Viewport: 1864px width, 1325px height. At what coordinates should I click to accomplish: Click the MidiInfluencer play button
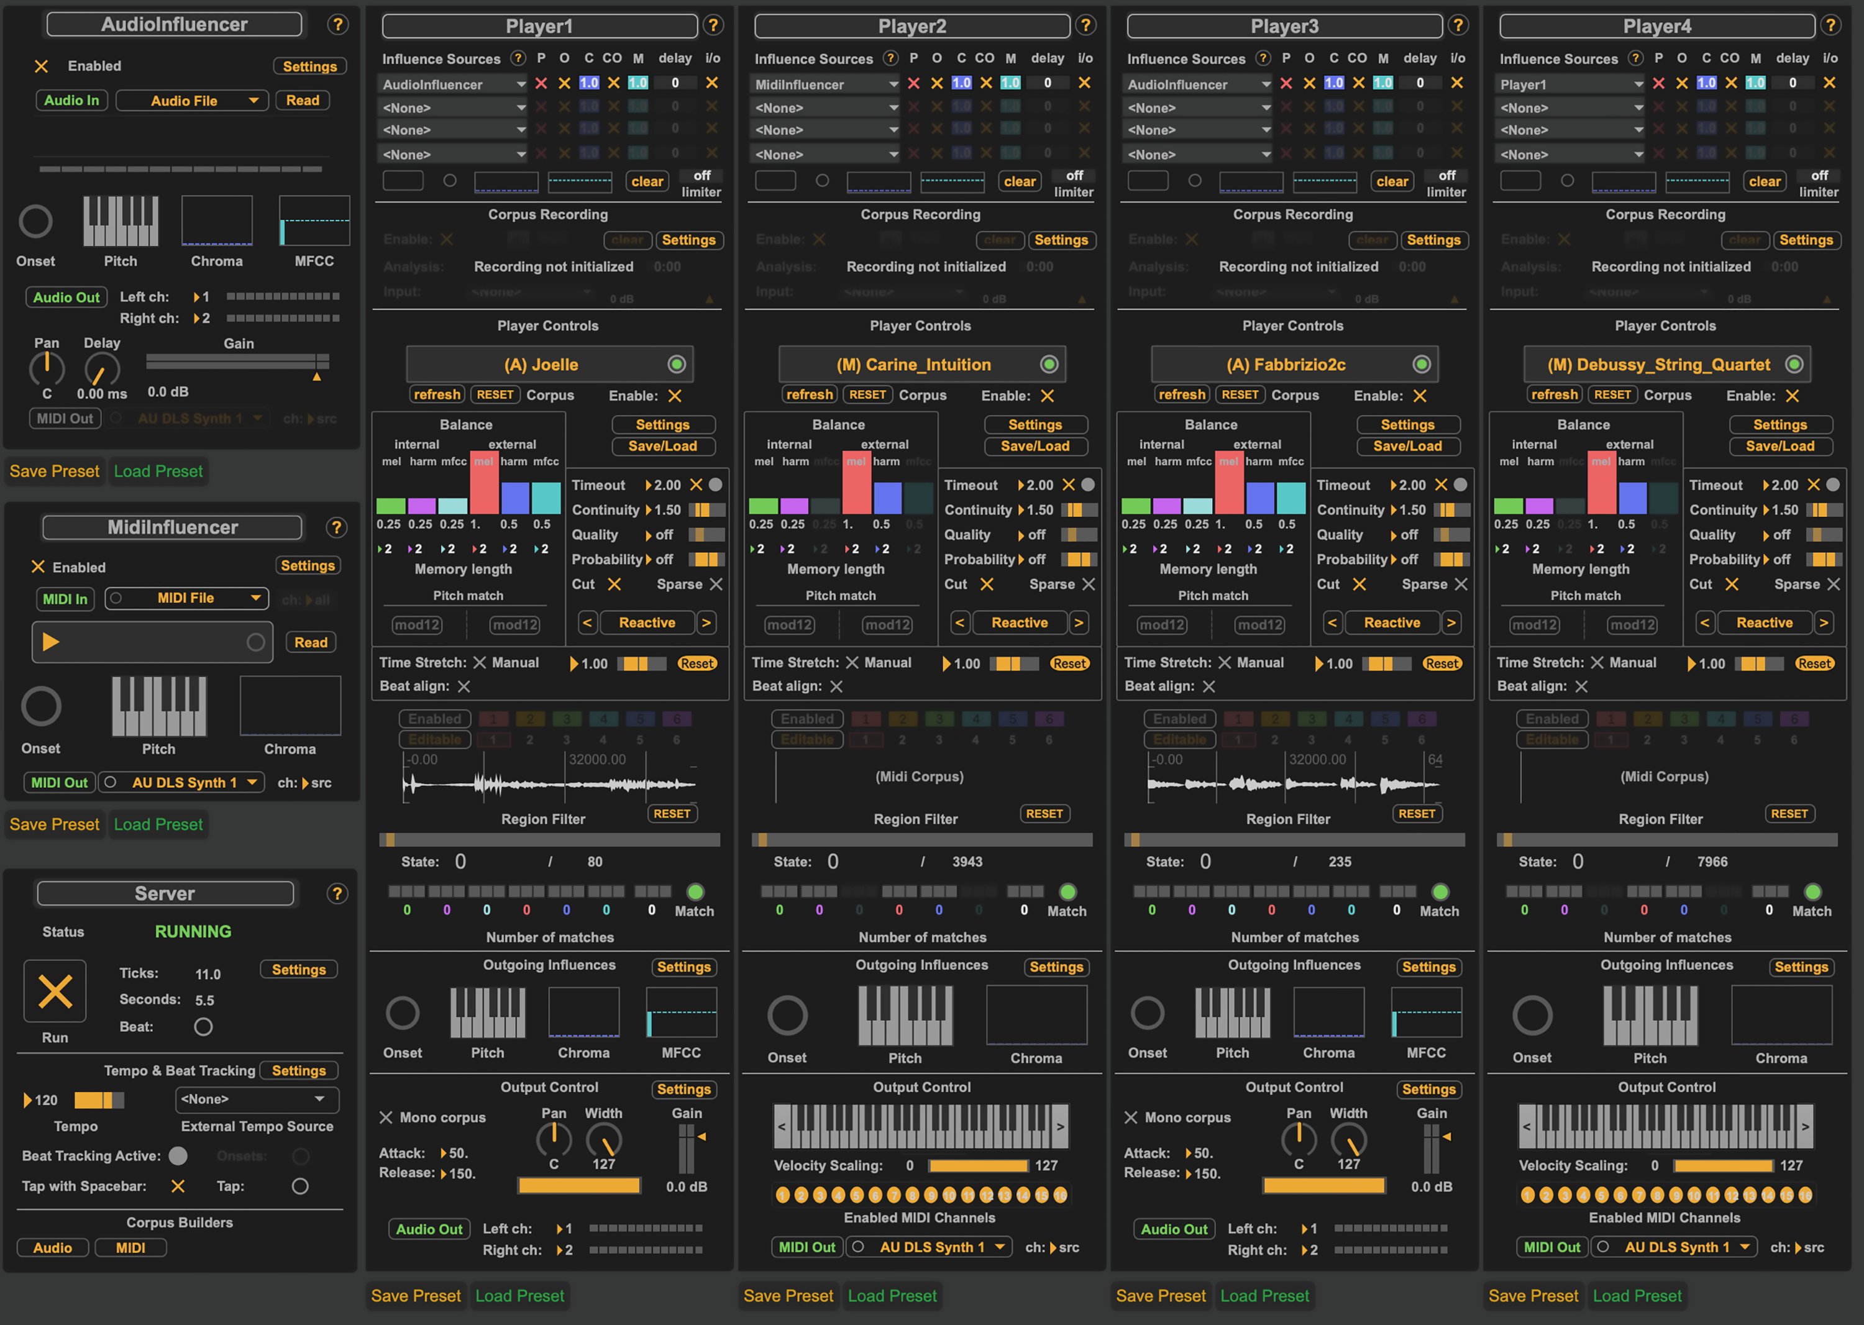click(x=50, y=642)
